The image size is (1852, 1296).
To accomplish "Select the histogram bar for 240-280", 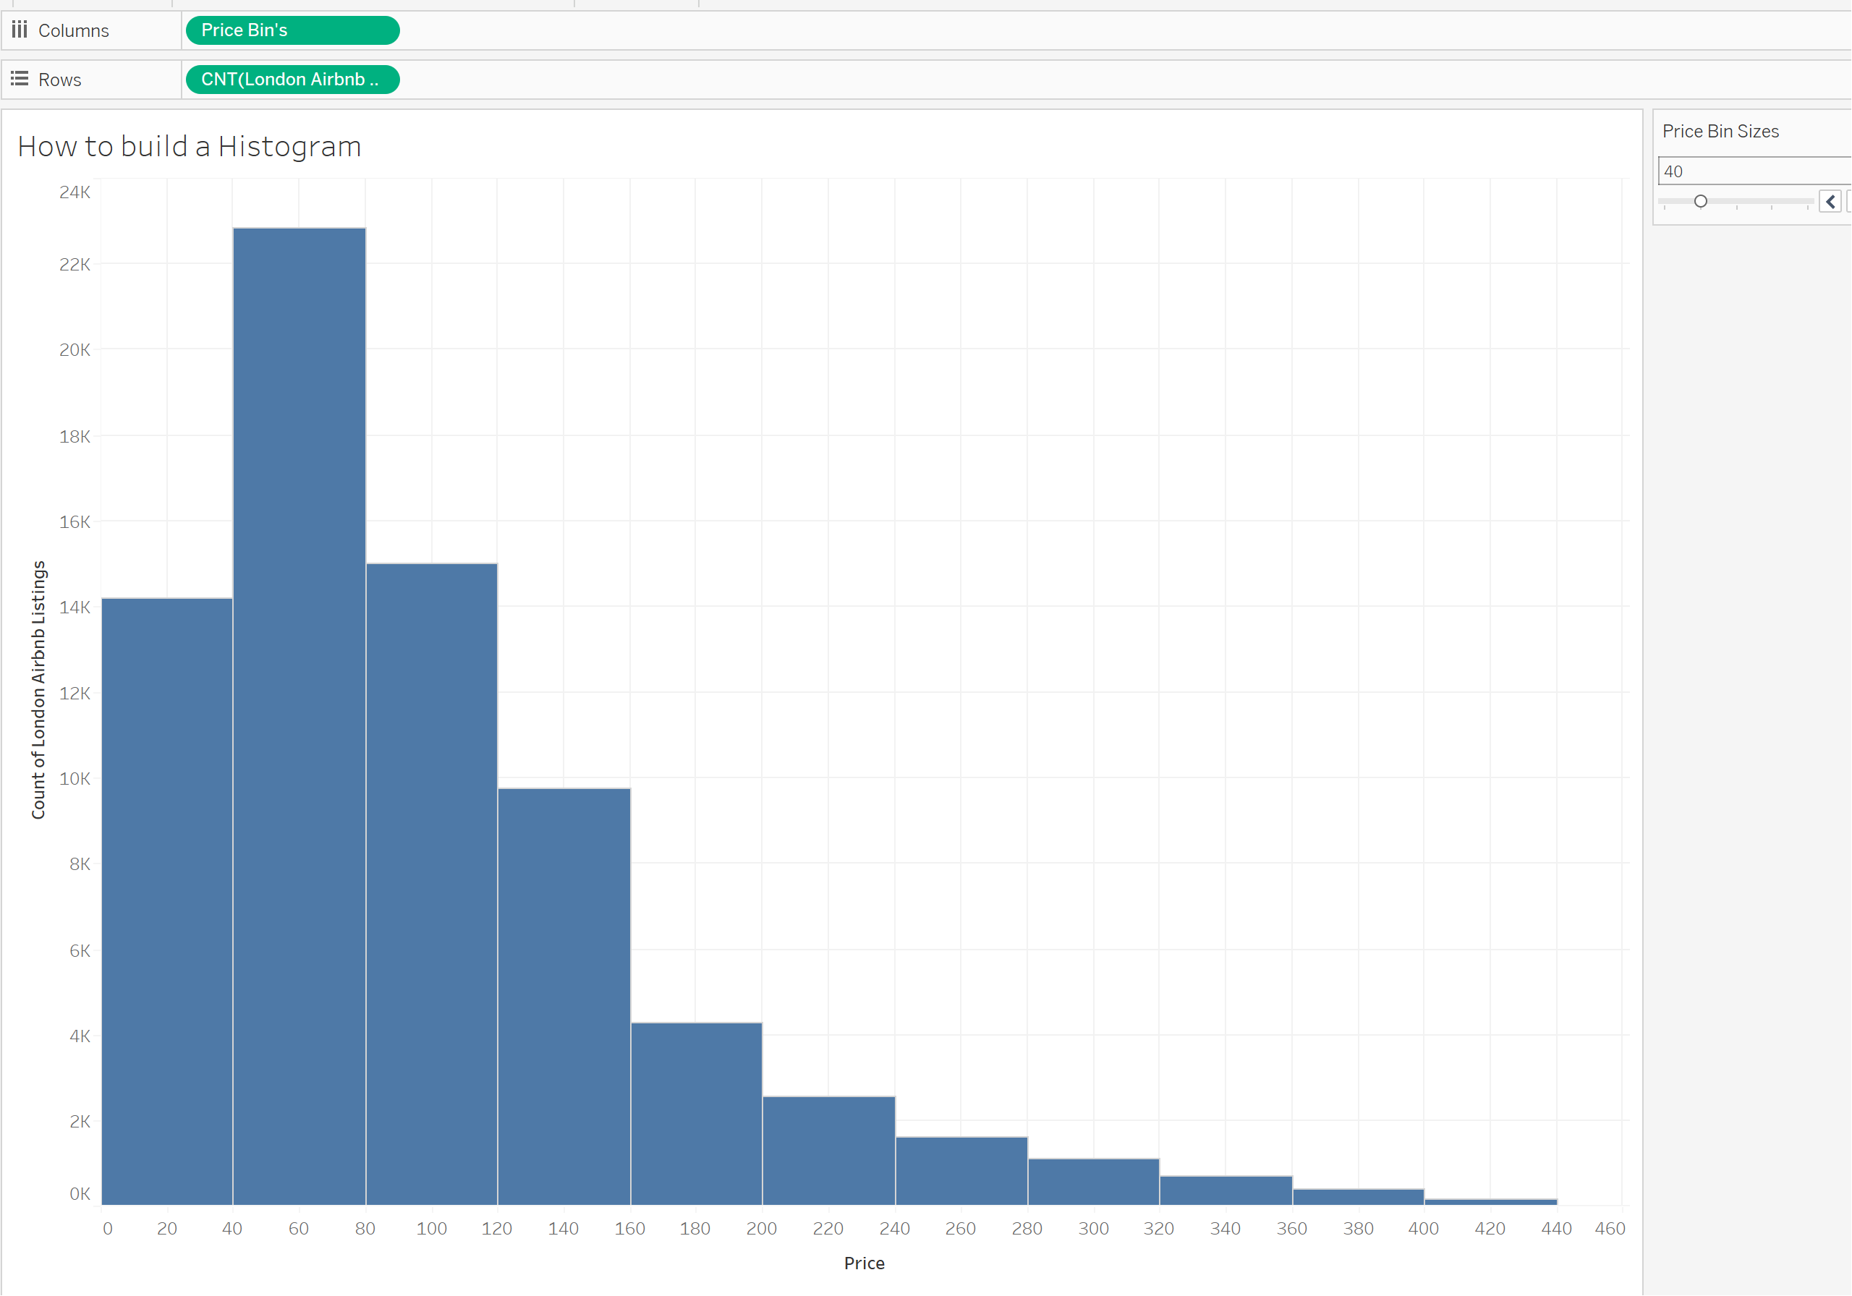I will pos(961,1171).
